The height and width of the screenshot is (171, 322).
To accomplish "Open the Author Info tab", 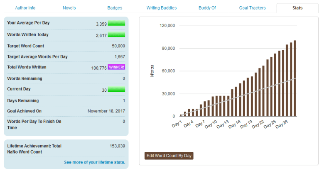I will [25, 8].
